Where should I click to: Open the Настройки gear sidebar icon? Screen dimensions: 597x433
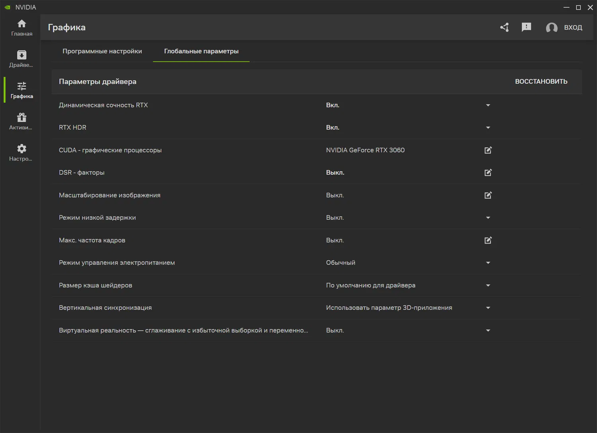point(21,152)
